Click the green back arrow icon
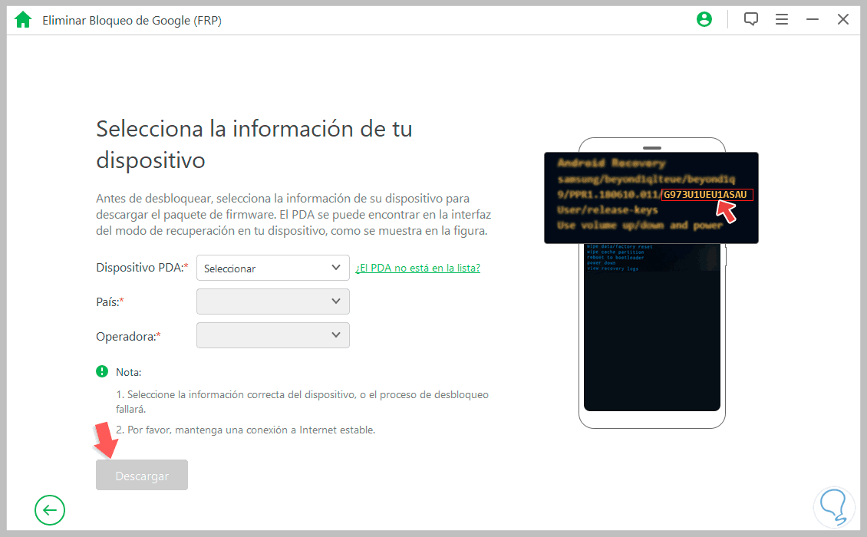 (x=49, y=509)
